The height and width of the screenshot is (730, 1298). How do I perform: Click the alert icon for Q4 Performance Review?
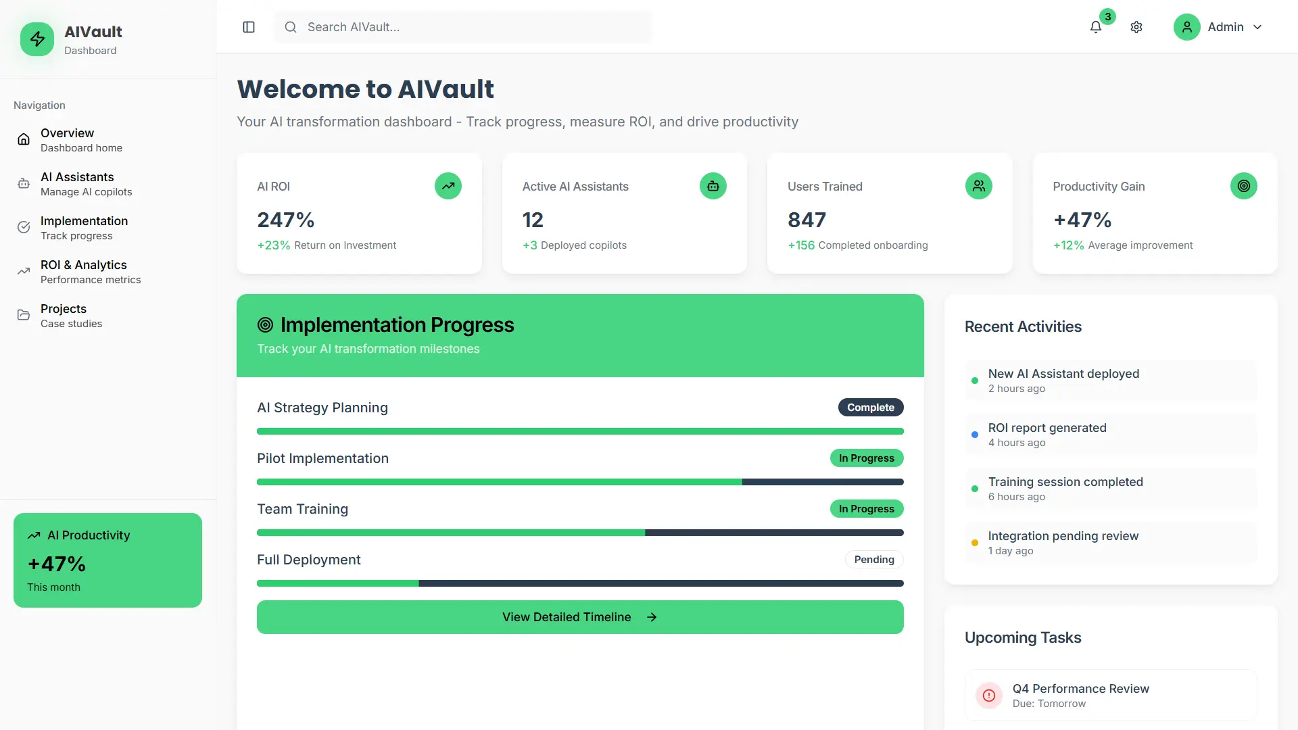pyautogui.click(x=989, y=696)
